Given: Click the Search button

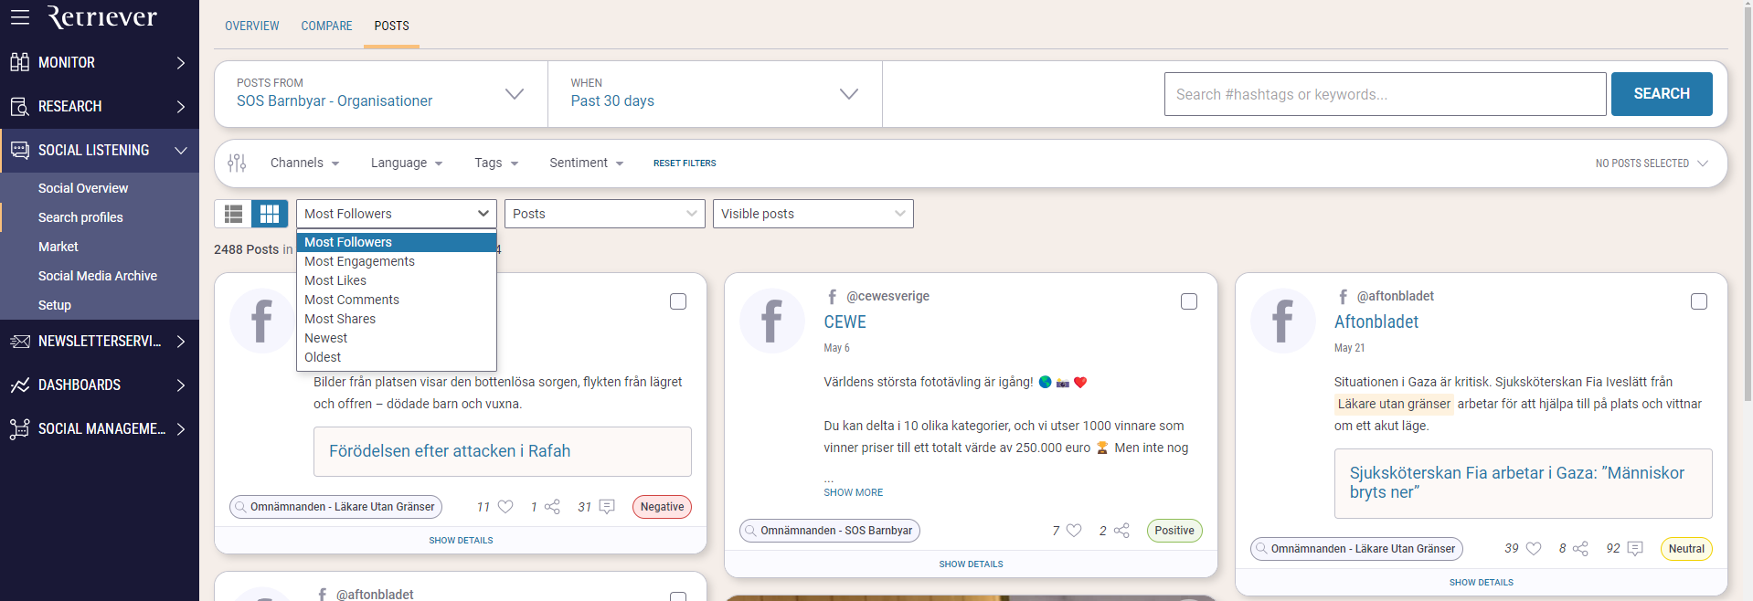Looking at the screenshot, I should [x=1662, y=94].
